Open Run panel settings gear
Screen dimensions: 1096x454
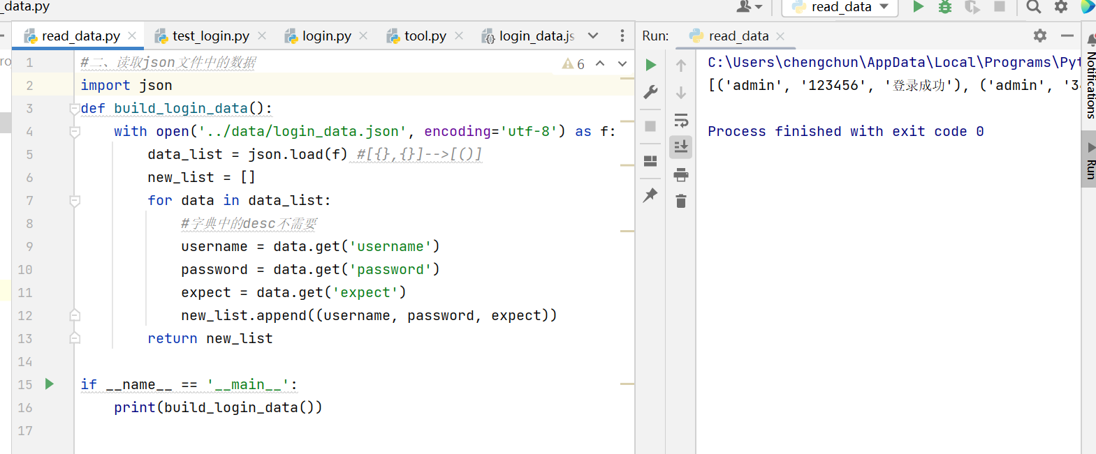tap(1040, 36)
